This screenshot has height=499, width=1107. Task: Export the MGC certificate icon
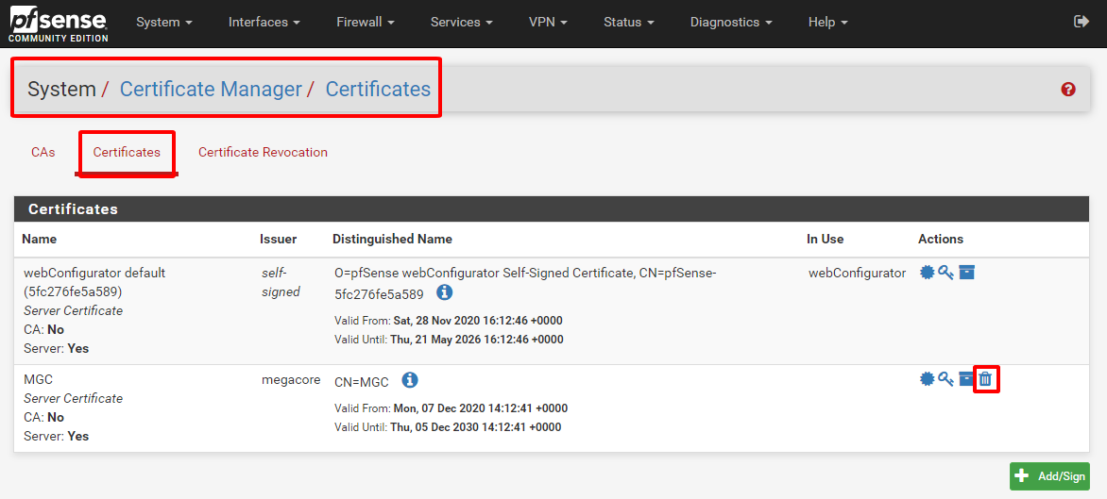coord(927,379)
